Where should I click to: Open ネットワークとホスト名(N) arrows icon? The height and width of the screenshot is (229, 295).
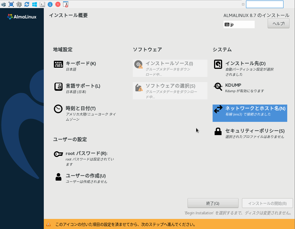[x=218, y=109]
